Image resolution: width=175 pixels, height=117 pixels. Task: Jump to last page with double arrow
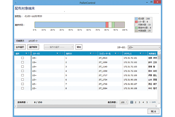pyautogui.click(x=155, y=102)
